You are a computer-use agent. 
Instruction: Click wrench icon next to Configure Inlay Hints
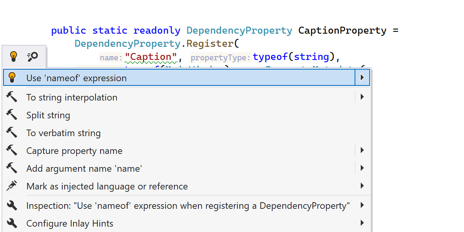[x=12, y=223]
